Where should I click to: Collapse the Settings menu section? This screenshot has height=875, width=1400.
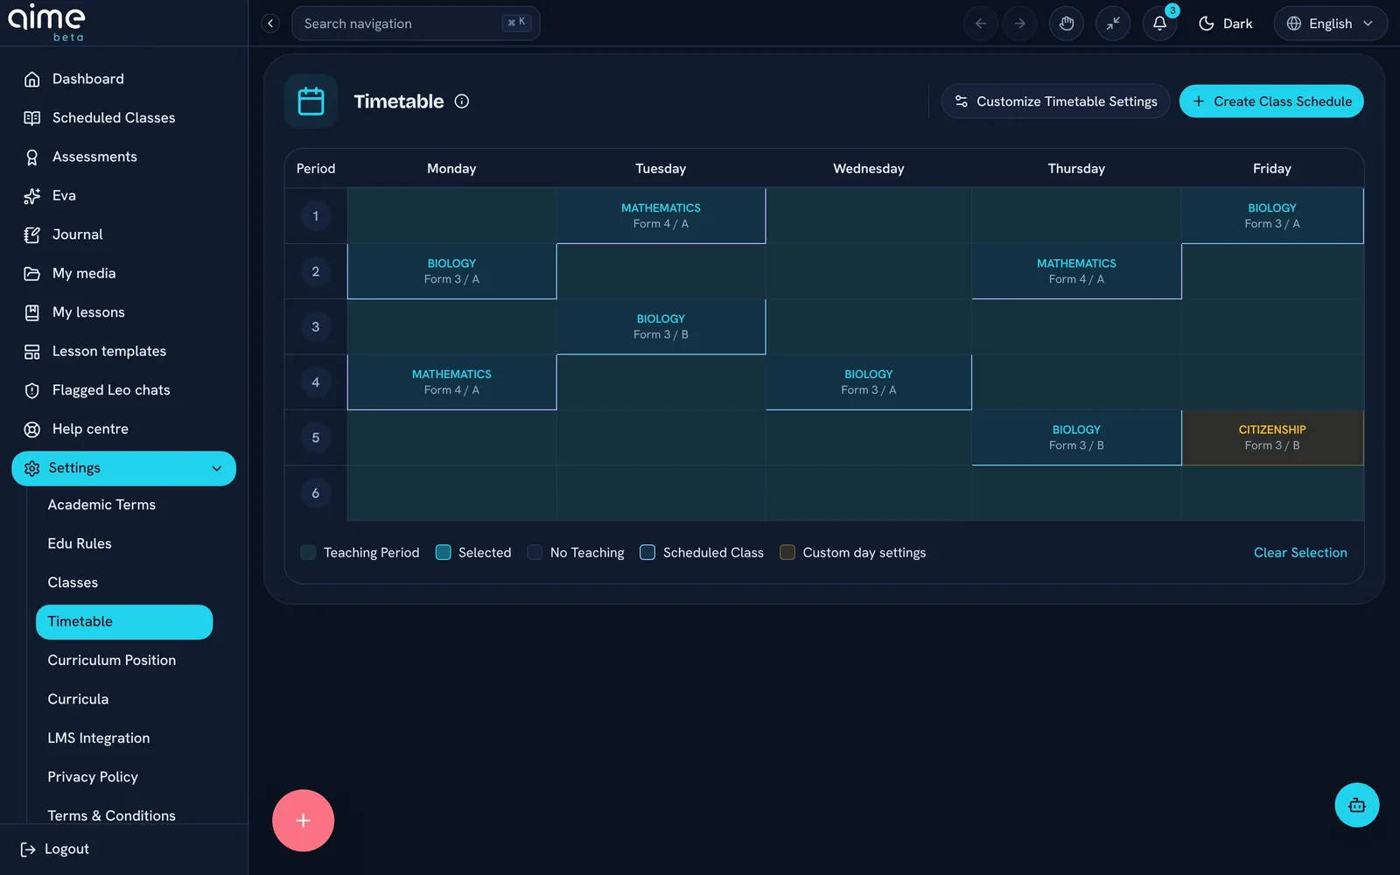pyautogui.click(x=123, y=468)
